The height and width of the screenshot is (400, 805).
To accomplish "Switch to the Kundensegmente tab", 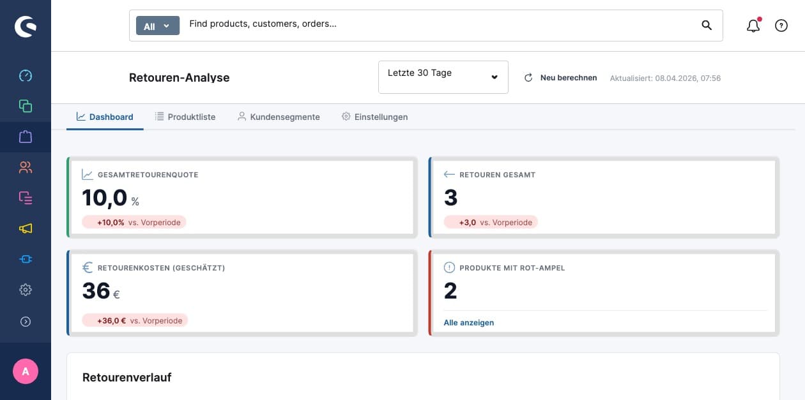I will (x=279, y=117).
